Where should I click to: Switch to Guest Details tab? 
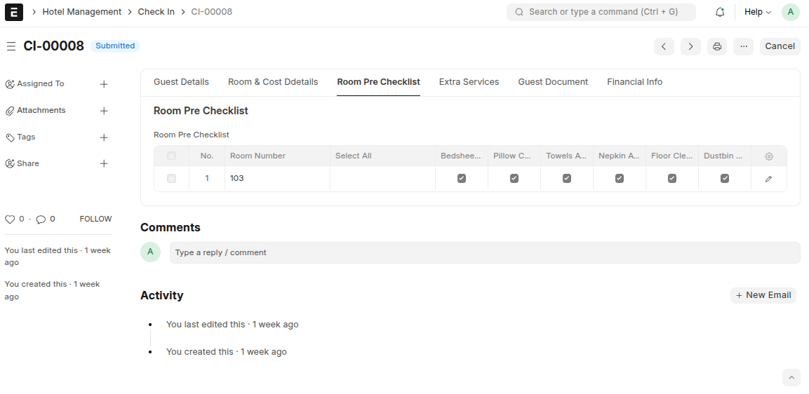pos(181,82)
